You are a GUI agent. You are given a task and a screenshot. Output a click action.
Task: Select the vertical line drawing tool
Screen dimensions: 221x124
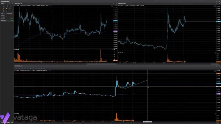22,68
